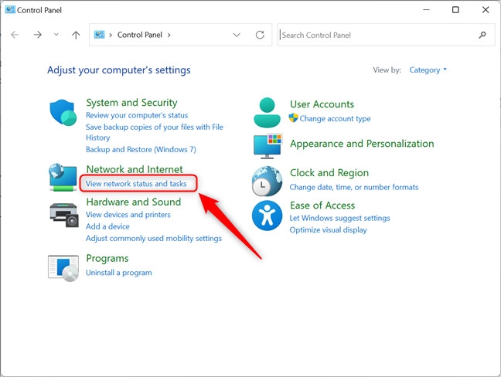Click View devices and printers

pos(128,215)
